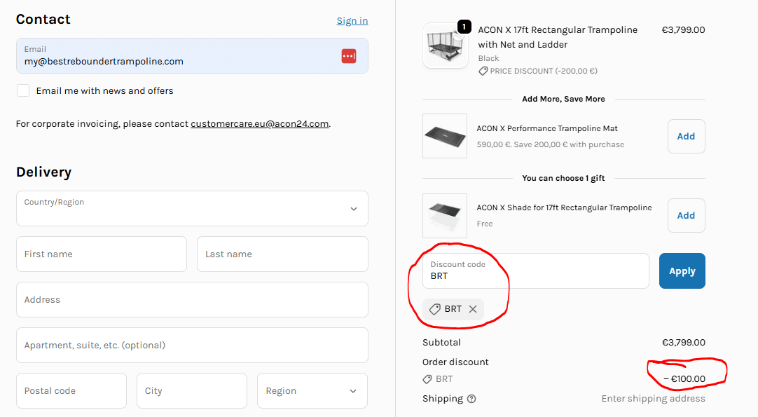Apply the entered discount code
The width and height of the screenshot is (758, 417).
pyautogui.click(x=682, y=271)
